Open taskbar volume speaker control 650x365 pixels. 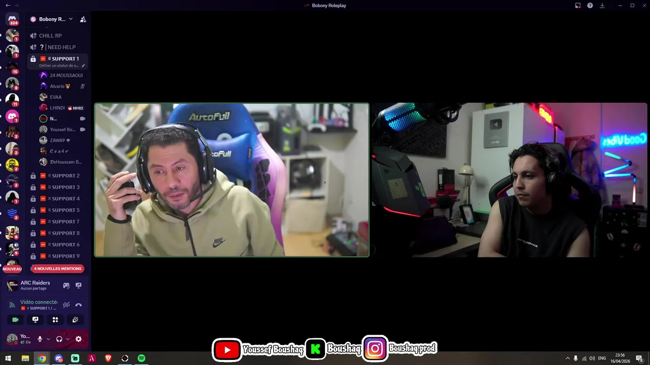[592, 358]
